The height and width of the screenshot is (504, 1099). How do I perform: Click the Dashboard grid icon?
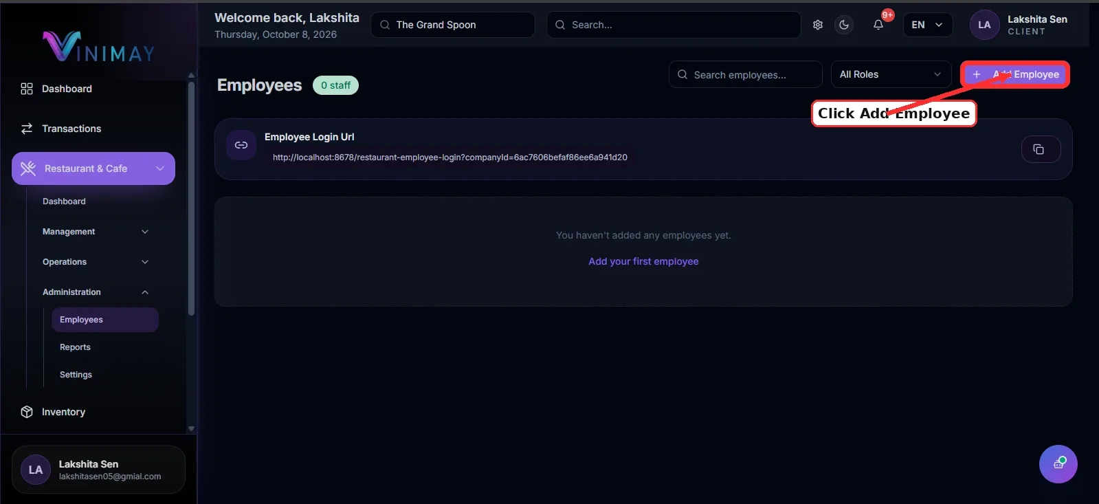27,89
